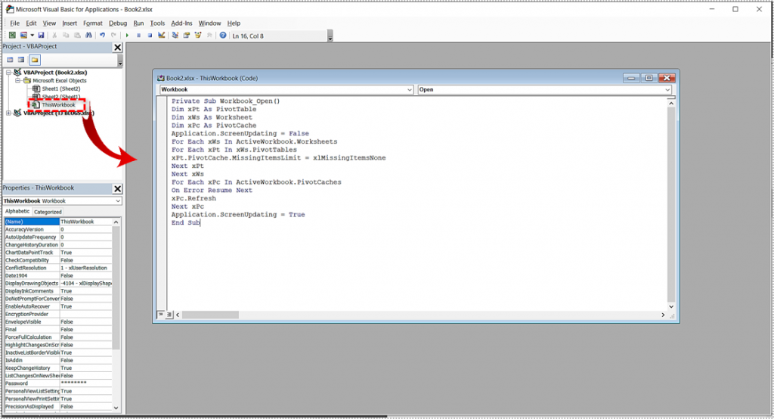Expand the second VBAProject tree node
The image size is (774, 419).
pos(8,113)
